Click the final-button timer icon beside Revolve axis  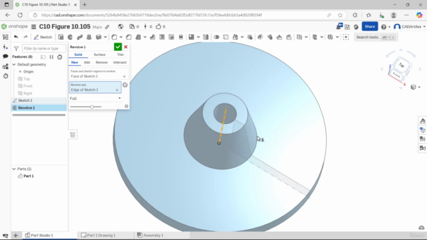pos(125,85)
